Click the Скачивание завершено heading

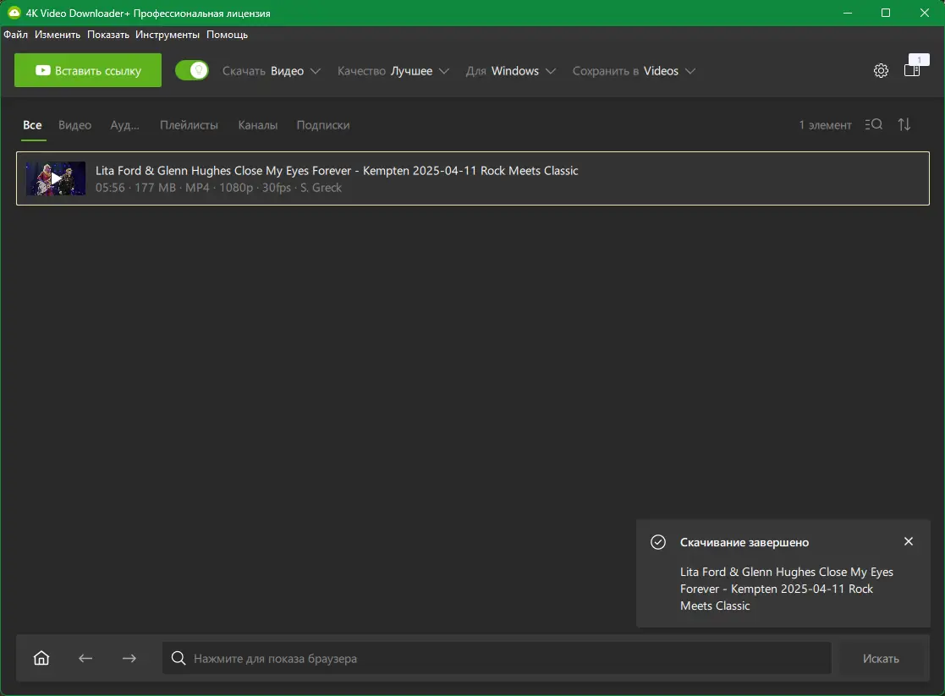[x=744, y=542]
